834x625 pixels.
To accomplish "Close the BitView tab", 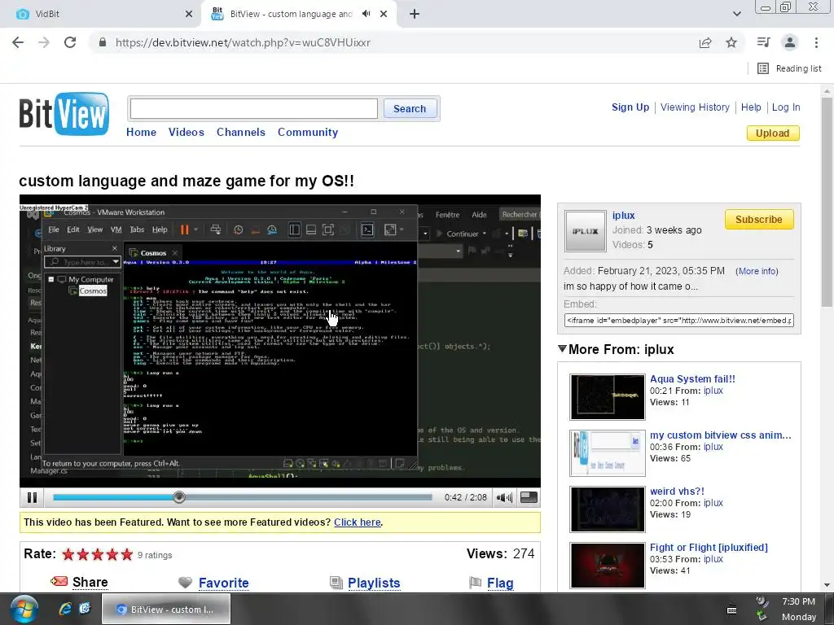I will (x=384, y=14).
